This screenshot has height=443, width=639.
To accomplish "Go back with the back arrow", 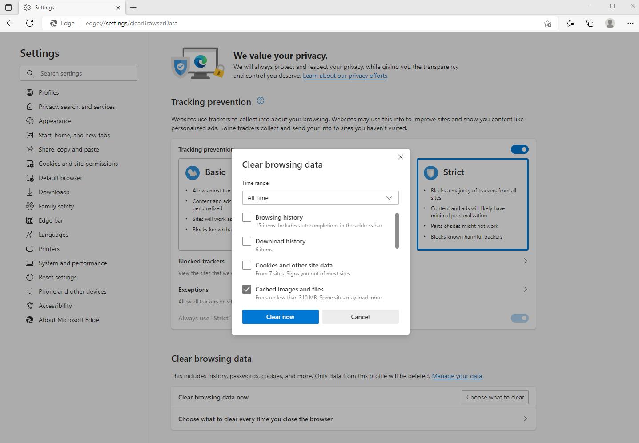I will (x=10, y=23).
